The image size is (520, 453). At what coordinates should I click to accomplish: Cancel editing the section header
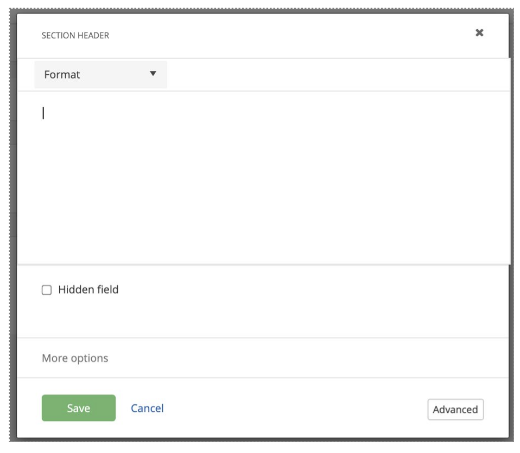(147, 408)
